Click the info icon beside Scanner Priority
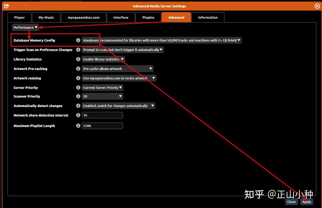322x208 pixels. pos(78,96)
